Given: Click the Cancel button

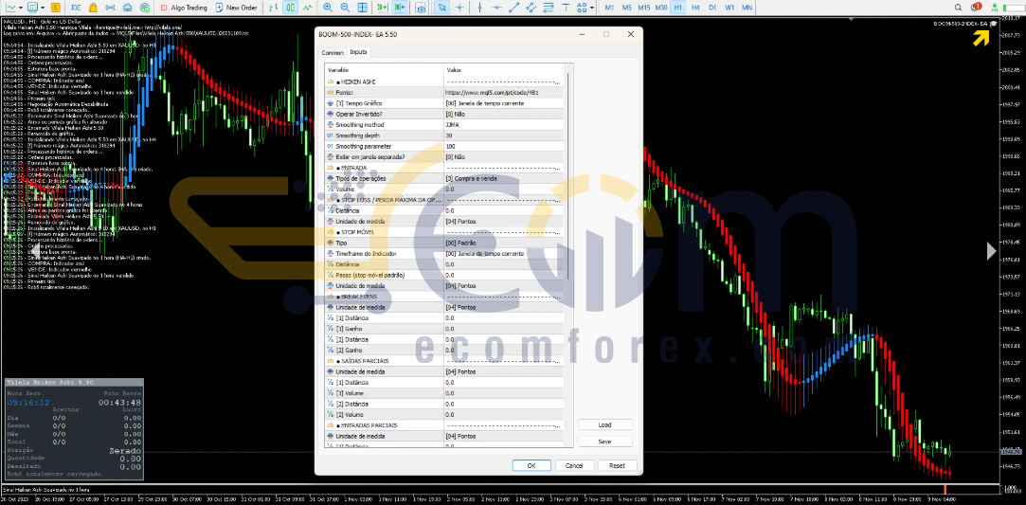Looking at the screenshot, I should coord(574,466).
